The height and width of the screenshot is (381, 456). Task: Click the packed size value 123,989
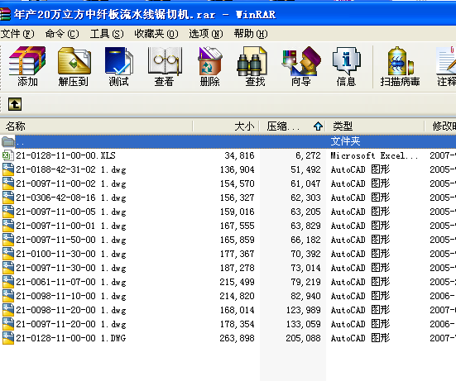coord(303,310)
